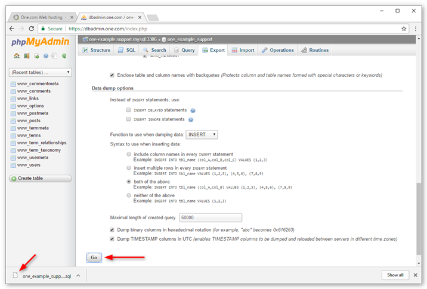Select the both of the above radio option
The image size is (427, 289).
click(x=129, y=182)
